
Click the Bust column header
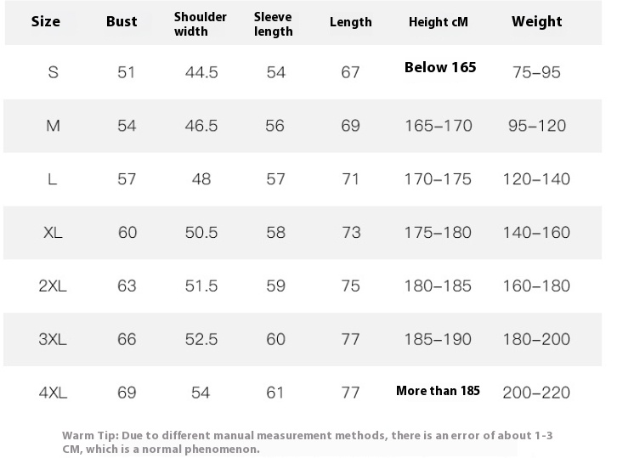122,21
